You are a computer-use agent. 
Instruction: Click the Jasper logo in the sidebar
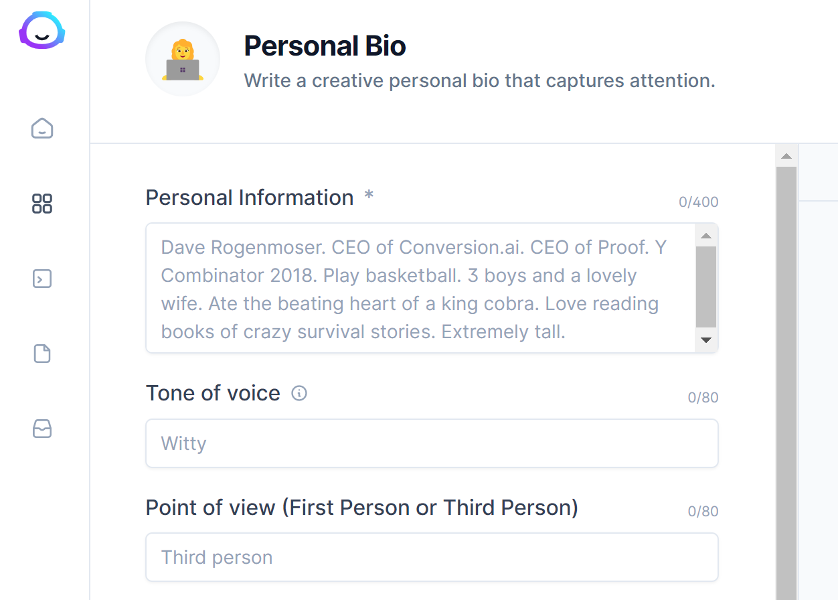click(x=42, y=31)
